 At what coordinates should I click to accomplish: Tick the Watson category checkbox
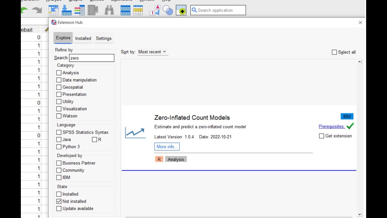(59, 116)
